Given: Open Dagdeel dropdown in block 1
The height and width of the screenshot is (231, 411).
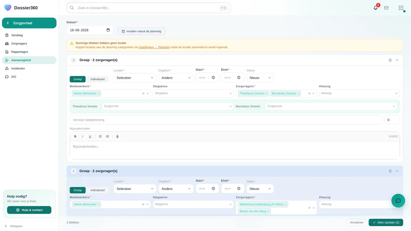Looking at the screenshot, I should tap(176, 78).
